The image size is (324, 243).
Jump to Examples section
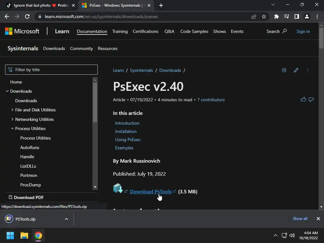pyautogui.click(x=124, y=148)
